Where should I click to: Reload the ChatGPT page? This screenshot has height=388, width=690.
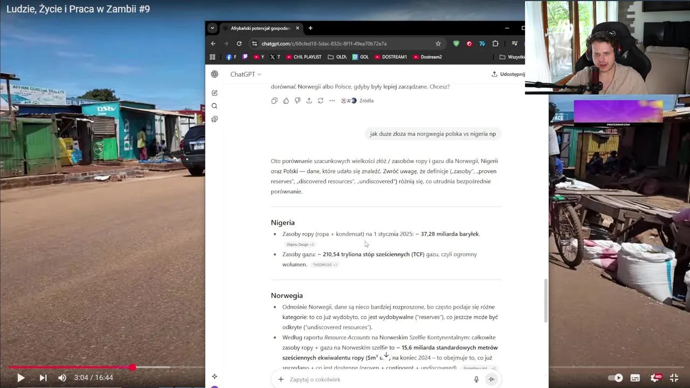click(239, 44)
